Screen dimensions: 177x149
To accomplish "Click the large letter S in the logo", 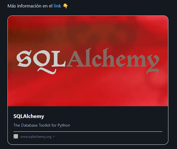I will (24, 58).
